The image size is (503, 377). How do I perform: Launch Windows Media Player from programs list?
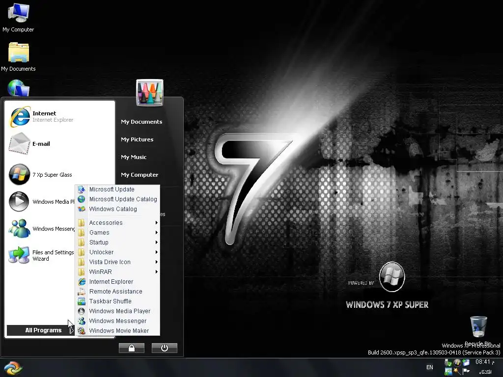pos(117,311)
